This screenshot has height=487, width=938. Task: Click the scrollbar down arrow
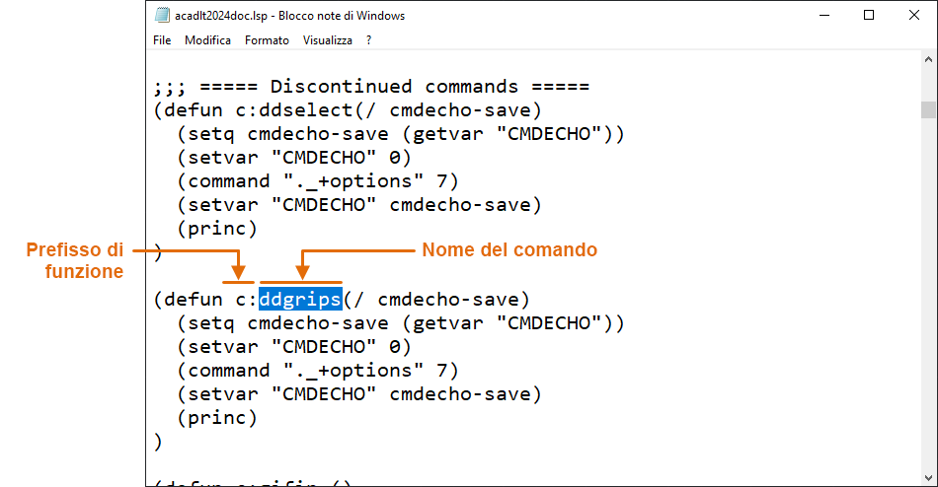[x=928, y=477]
